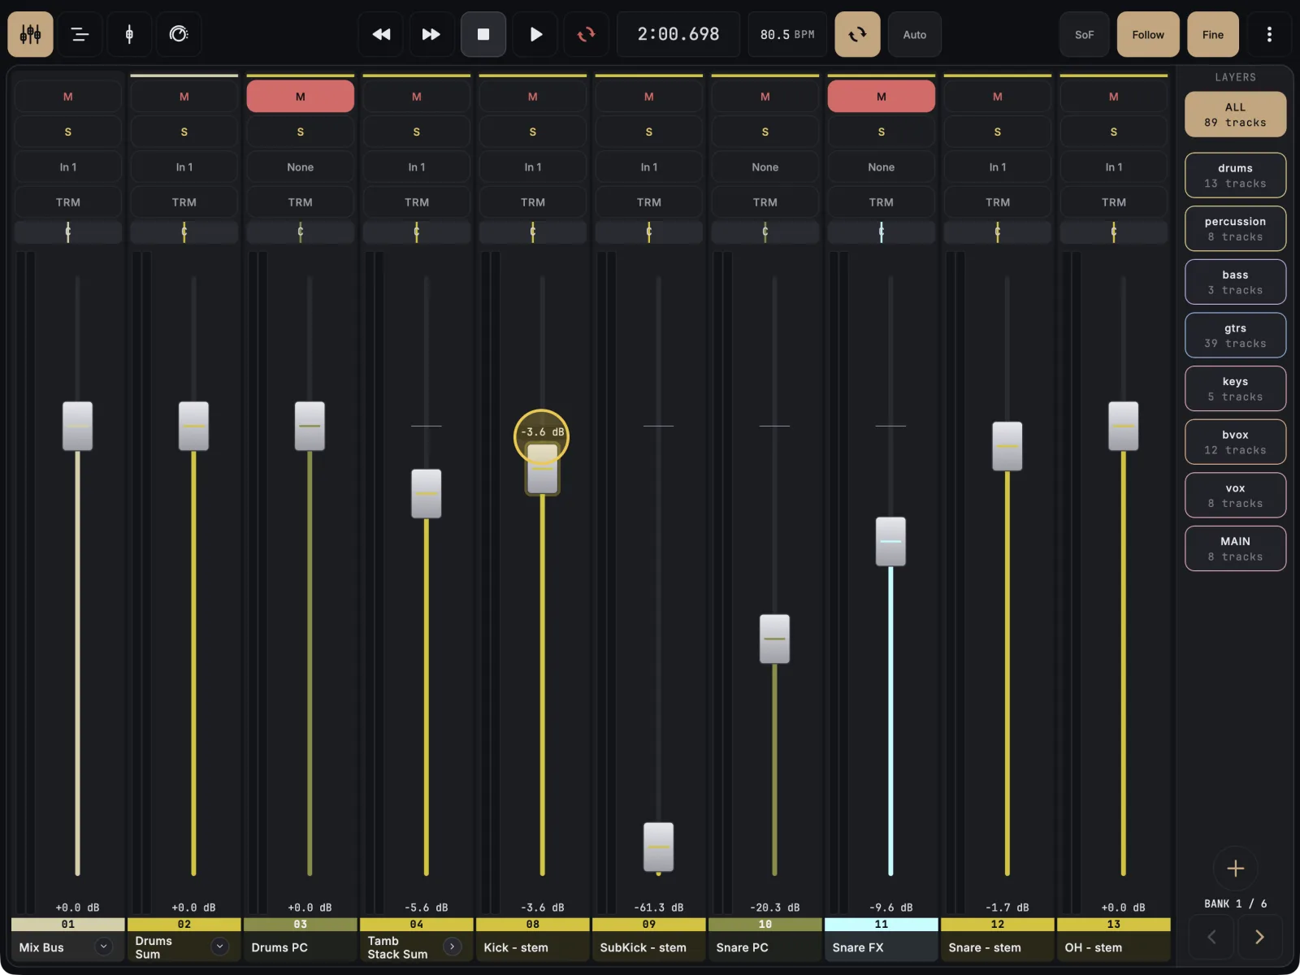This screenshot has width=1300, height=975.
Task: Open Snare PC input selector None
Action: [765, 167]
